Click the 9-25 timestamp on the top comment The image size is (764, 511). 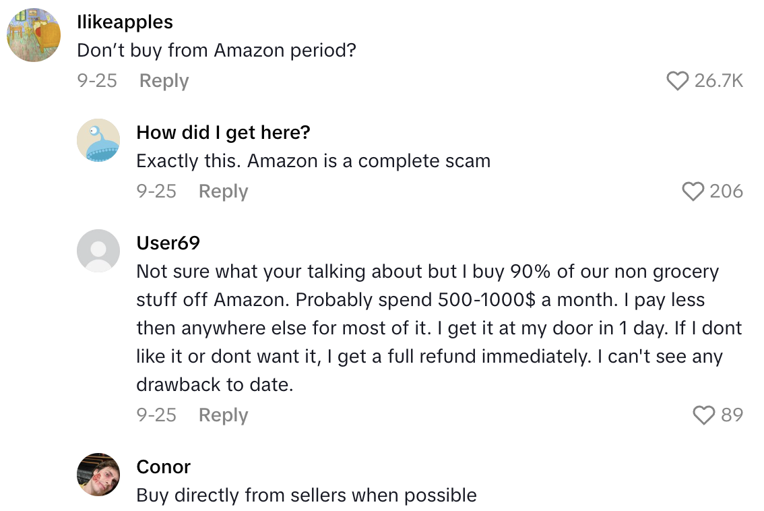coord(97,80)
